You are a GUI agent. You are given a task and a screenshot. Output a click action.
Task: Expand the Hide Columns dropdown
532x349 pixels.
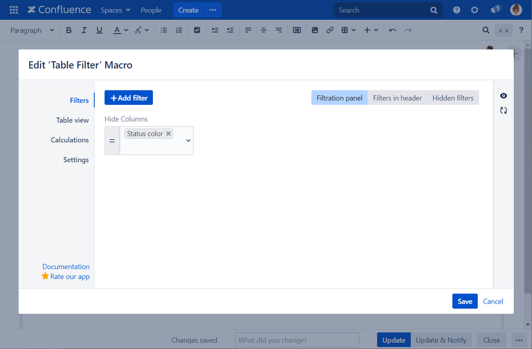pos(189,140)
